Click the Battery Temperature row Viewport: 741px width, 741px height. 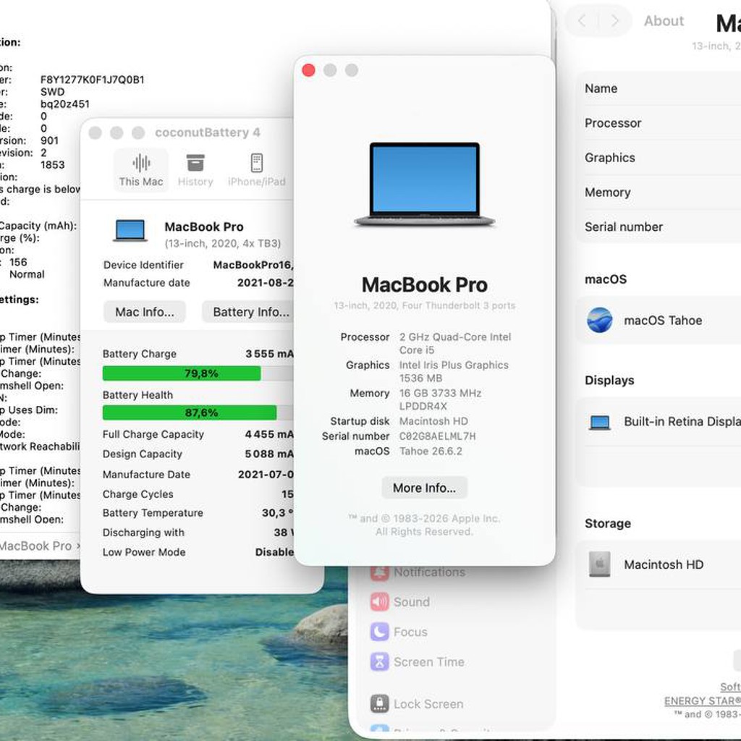point(198,513)
